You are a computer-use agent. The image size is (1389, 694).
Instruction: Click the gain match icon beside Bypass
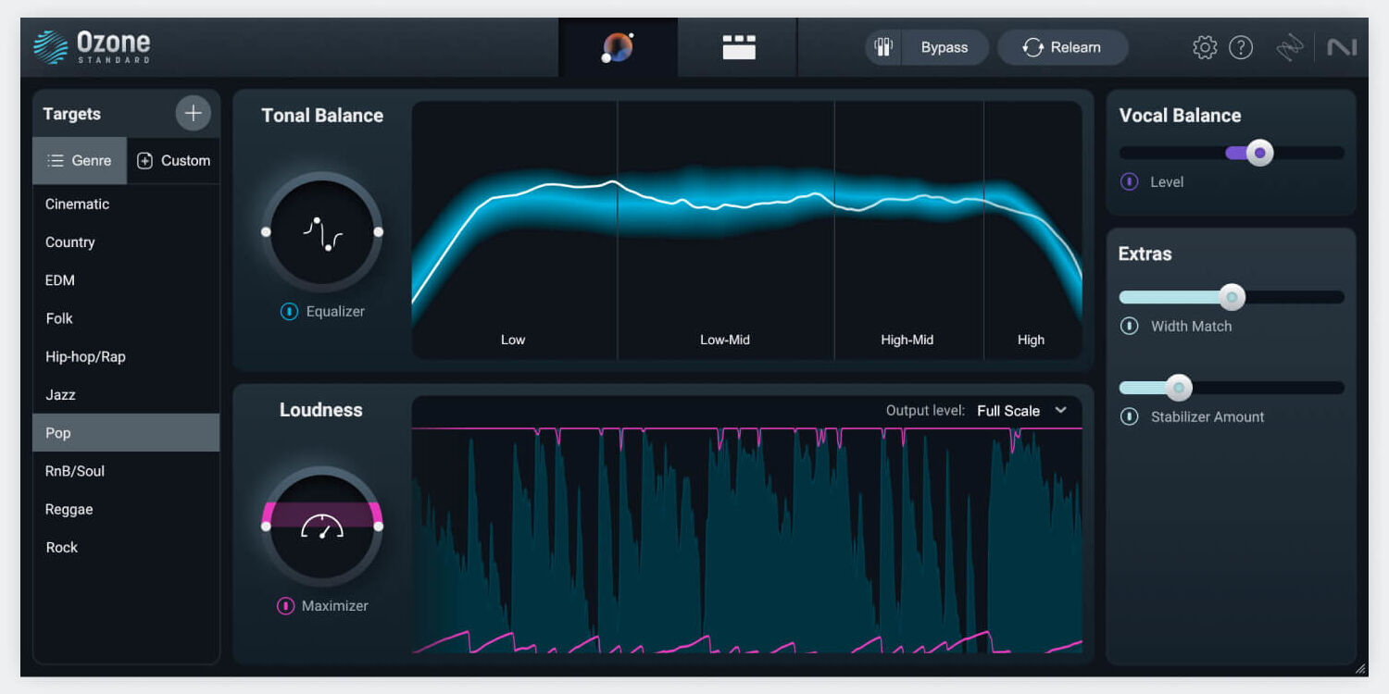tap(883, 47)
